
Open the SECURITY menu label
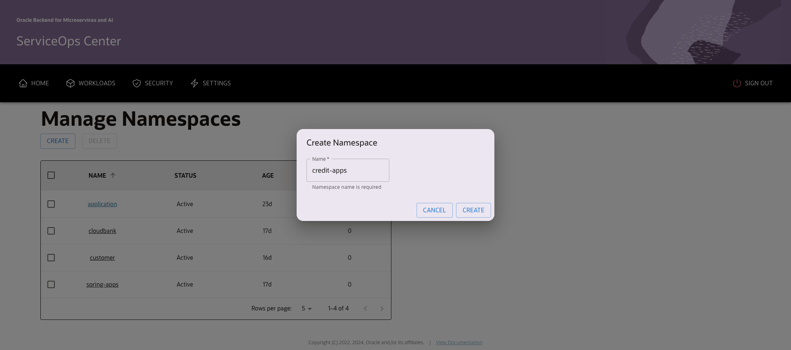(x=159, y=83)
